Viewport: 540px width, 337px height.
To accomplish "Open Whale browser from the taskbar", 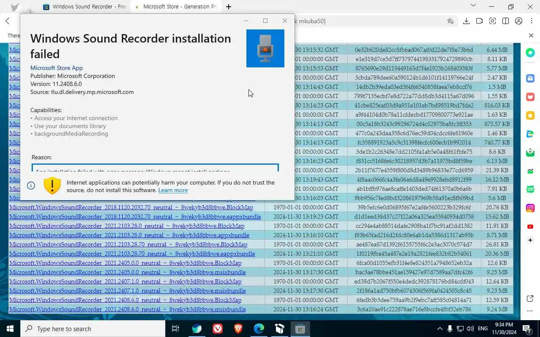I will pos(197,329).
